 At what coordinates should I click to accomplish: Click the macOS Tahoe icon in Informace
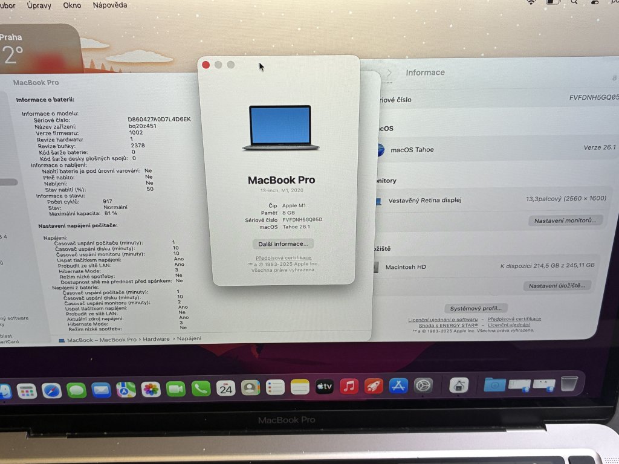point(380,150)
